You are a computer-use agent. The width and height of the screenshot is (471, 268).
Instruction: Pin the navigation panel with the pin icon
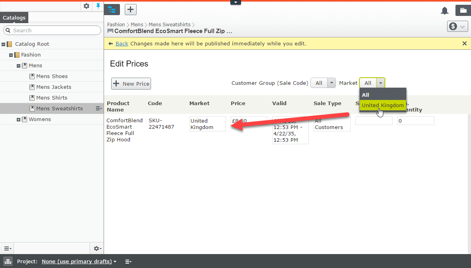[x=98, y=6]
